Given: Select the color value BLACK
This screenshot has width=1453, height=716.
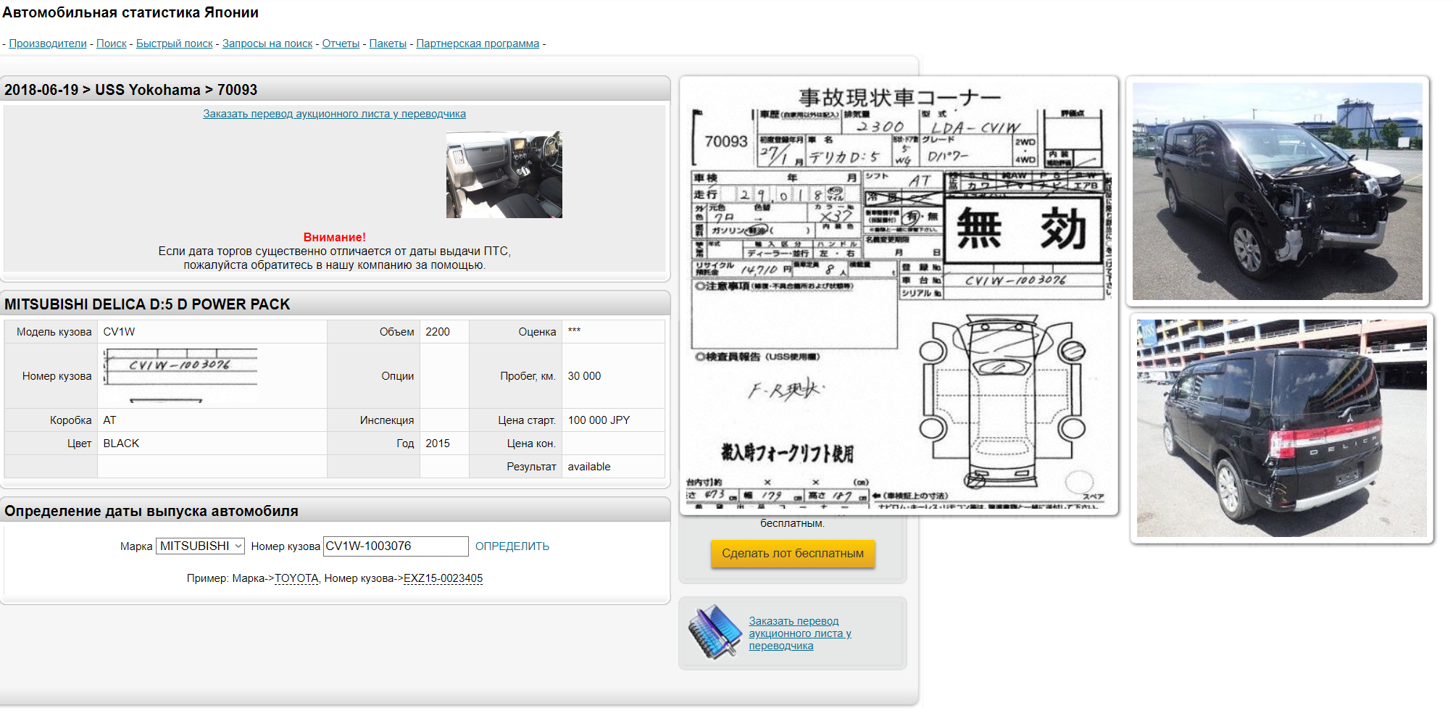Looking at the screenshot, I should 121,444.
